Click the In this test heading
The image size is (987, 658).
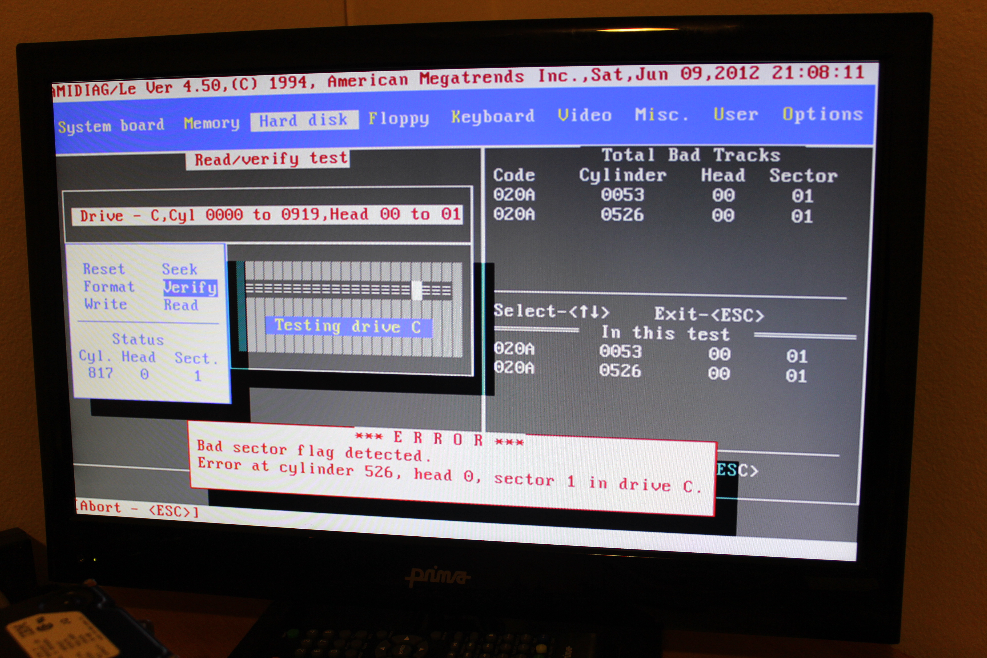(665, 334)
